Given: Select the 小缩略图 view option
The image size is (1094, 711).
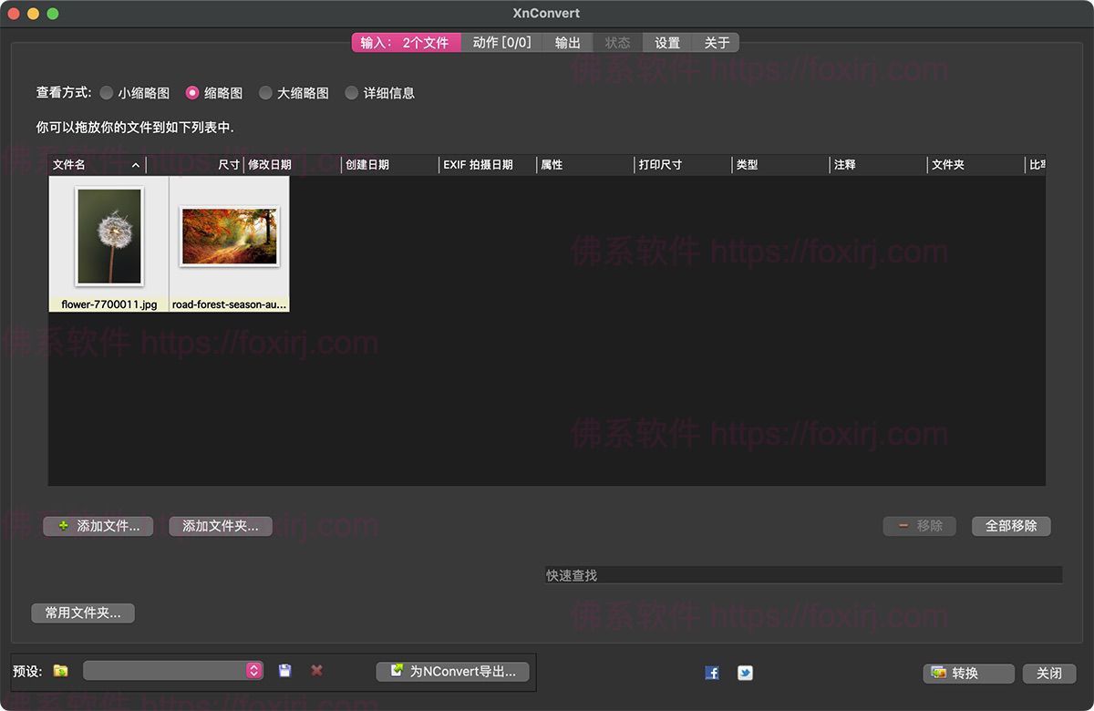Looking at the screenshot, I should (107, 92).
